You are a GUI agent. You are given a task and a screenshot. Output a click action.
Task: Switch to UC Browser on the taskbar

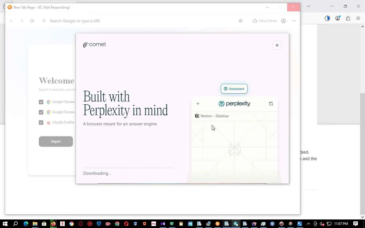tap(218, 224)
